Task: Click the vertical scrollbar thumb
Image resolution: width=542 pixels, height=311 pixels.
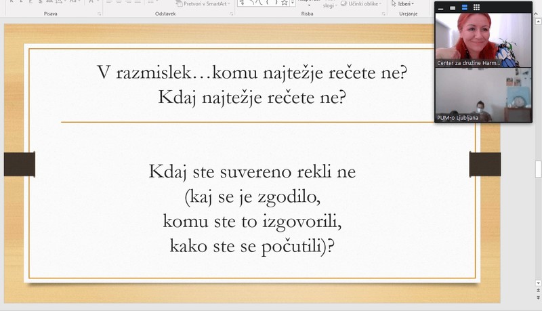Action: [538, 169]
